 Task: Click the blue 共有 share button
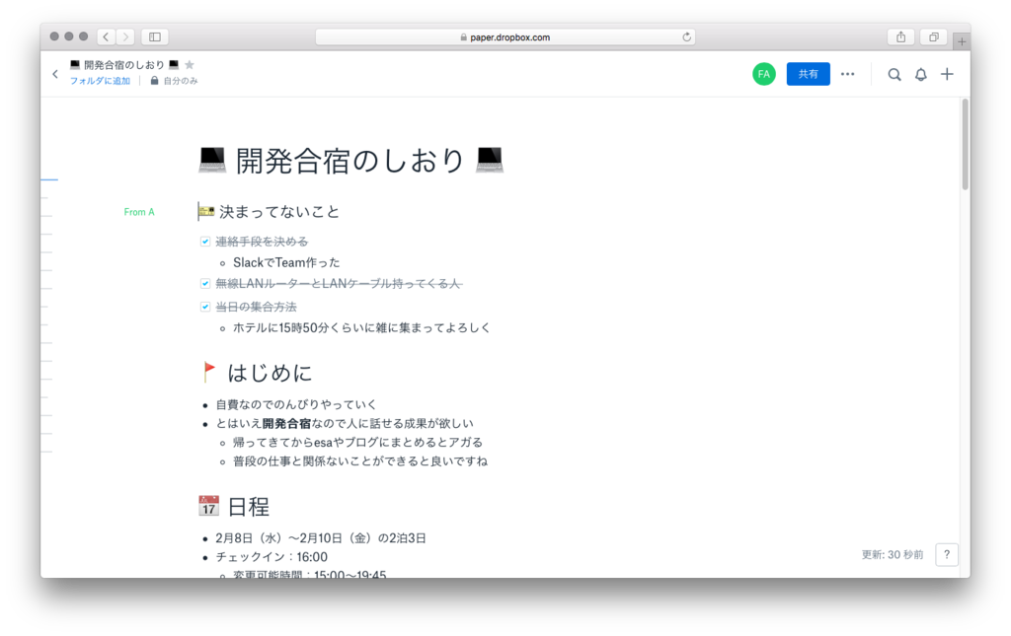808,74
